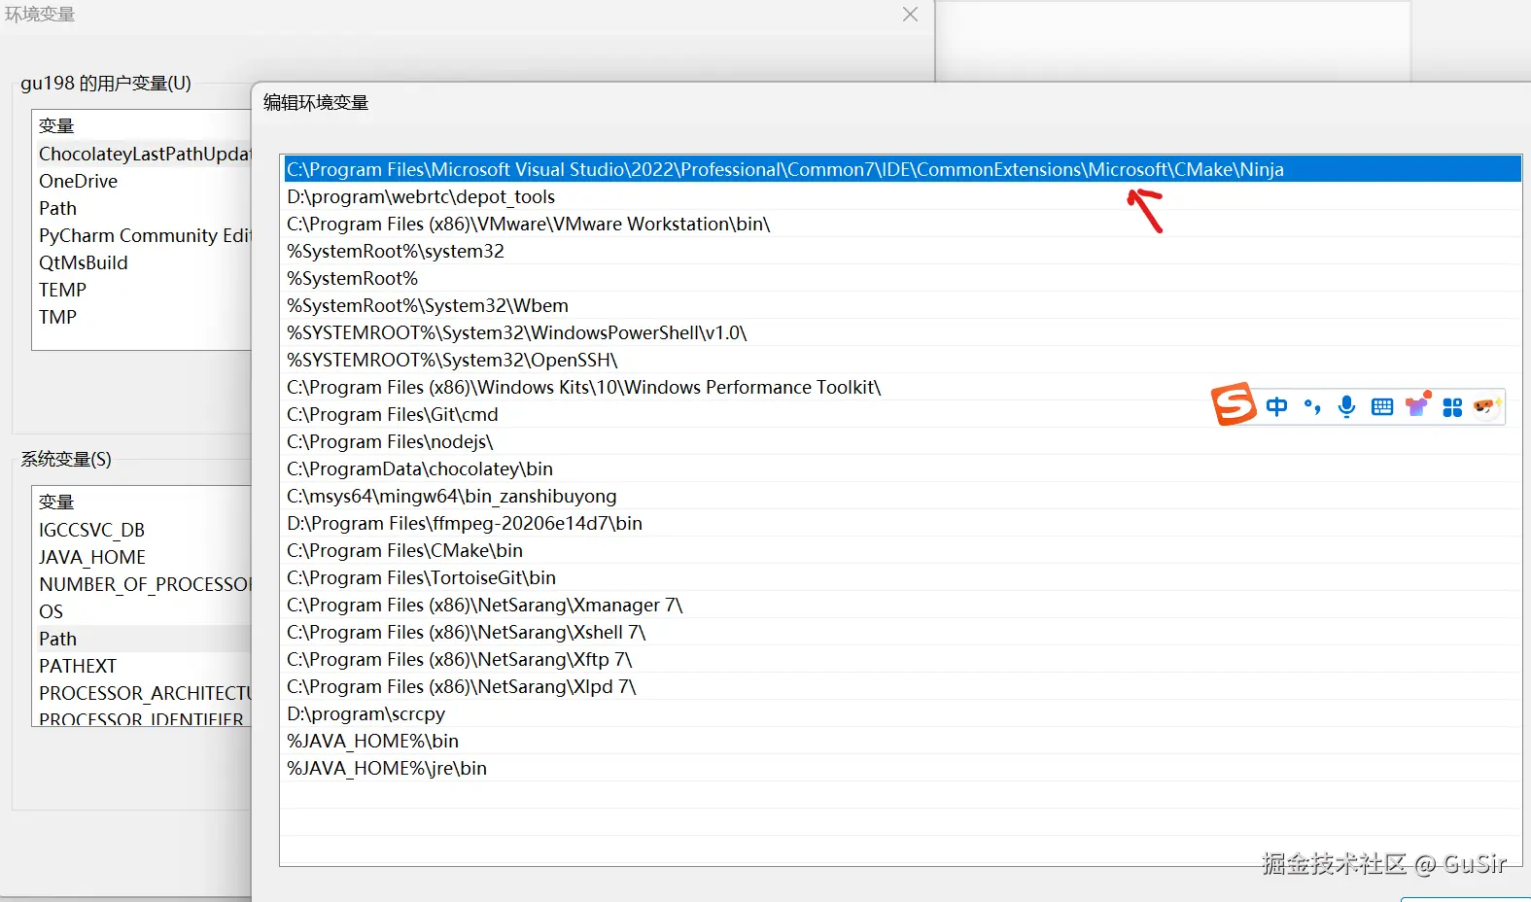Select the WindowsPowerShell\v1.0 entry
This screenshot has height=902, width=1531.
(x=901, y=332)
